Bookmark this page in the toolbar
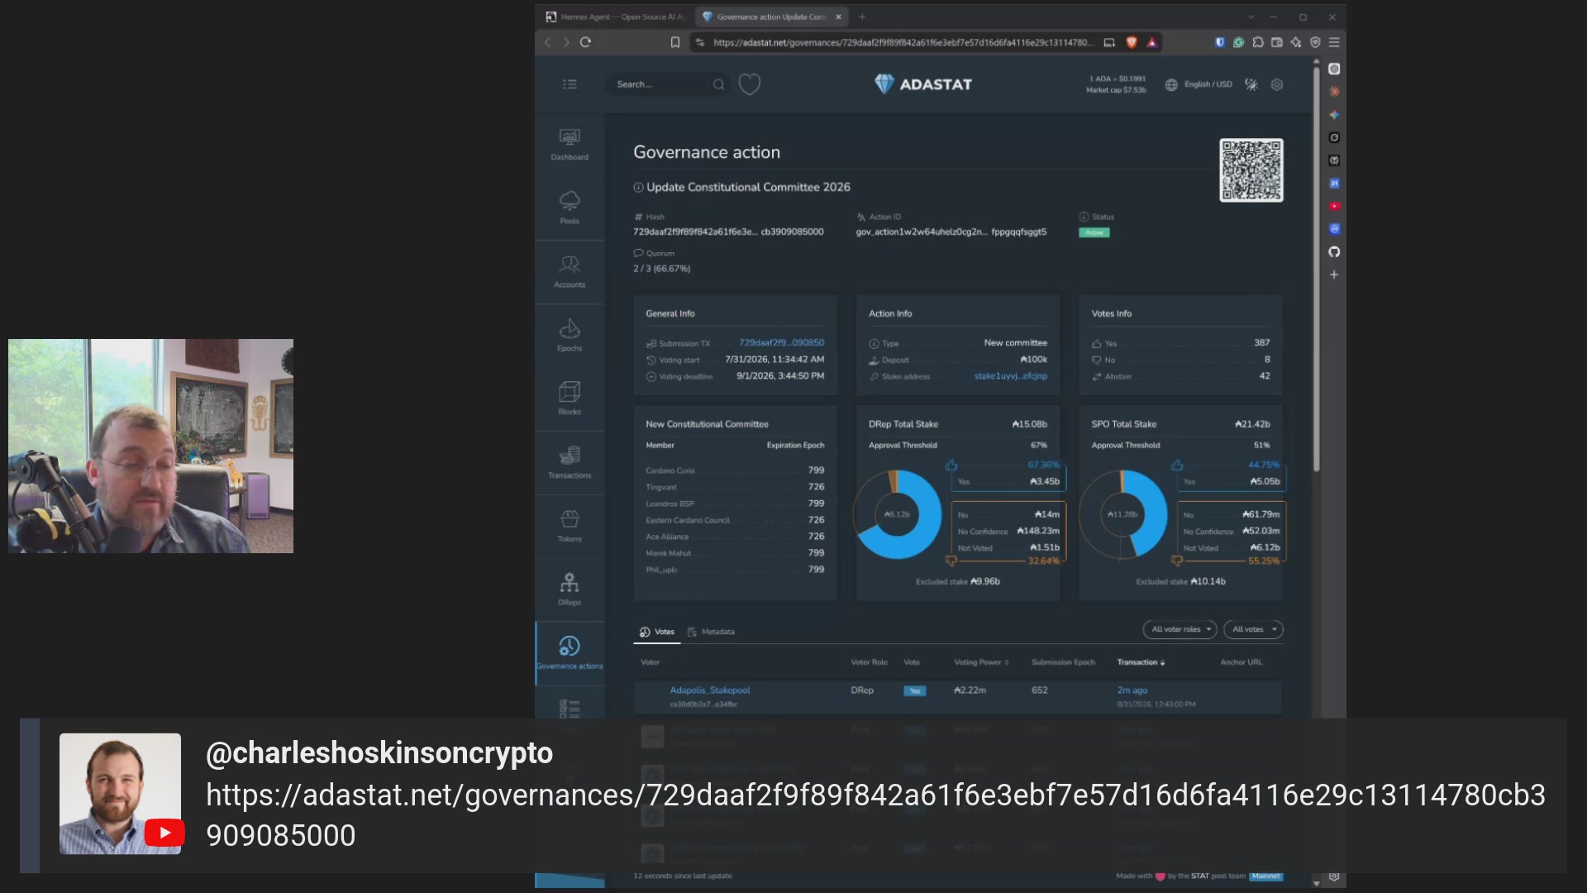The height and width of the screenshot is (893, 1587). click(675, 42)
